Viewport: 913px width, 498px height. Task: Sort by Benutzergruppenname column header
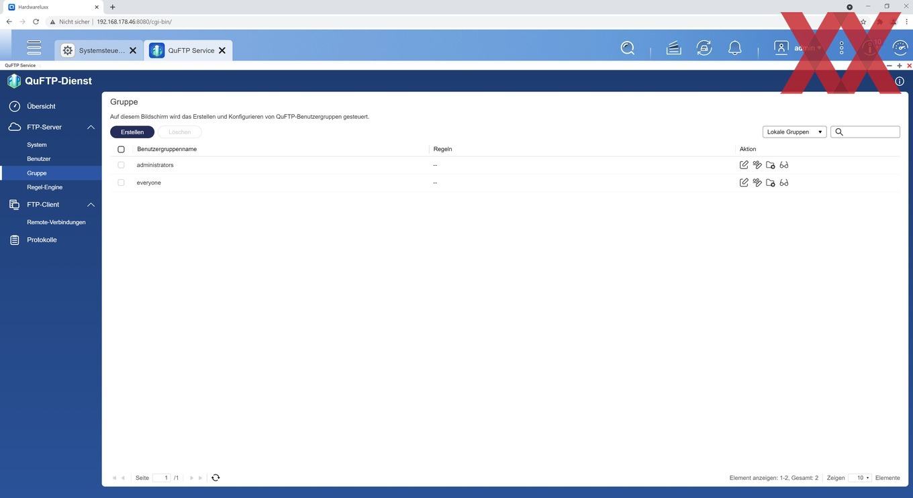[166, 149]
